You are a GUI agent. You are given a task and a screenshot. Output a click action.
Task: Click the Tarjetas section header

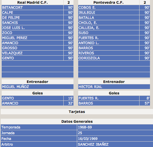click(x=77, y=112)
